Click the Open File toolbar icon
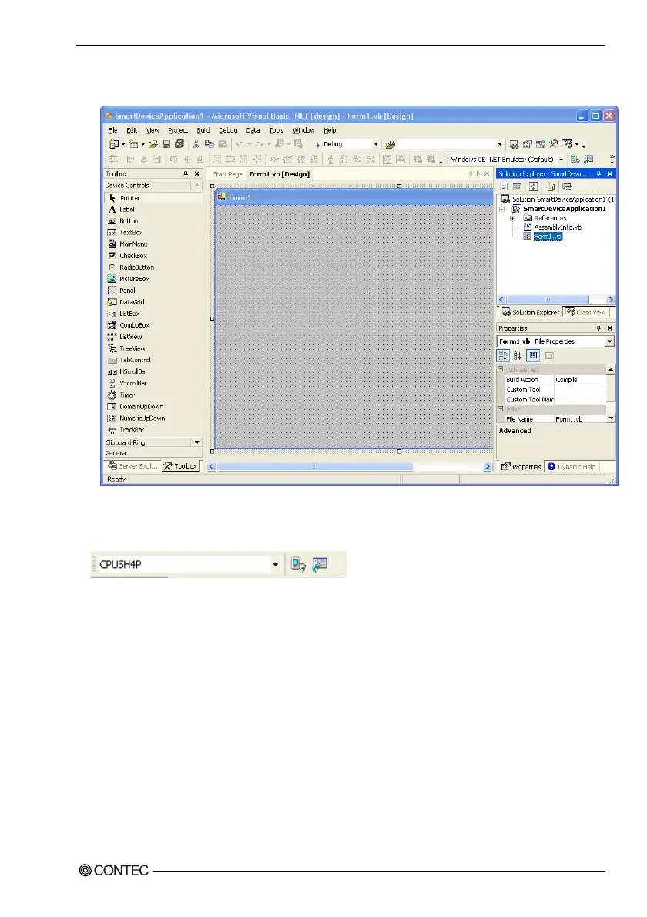The width and height of the screenshot is (647, 917). coord(153,144)
